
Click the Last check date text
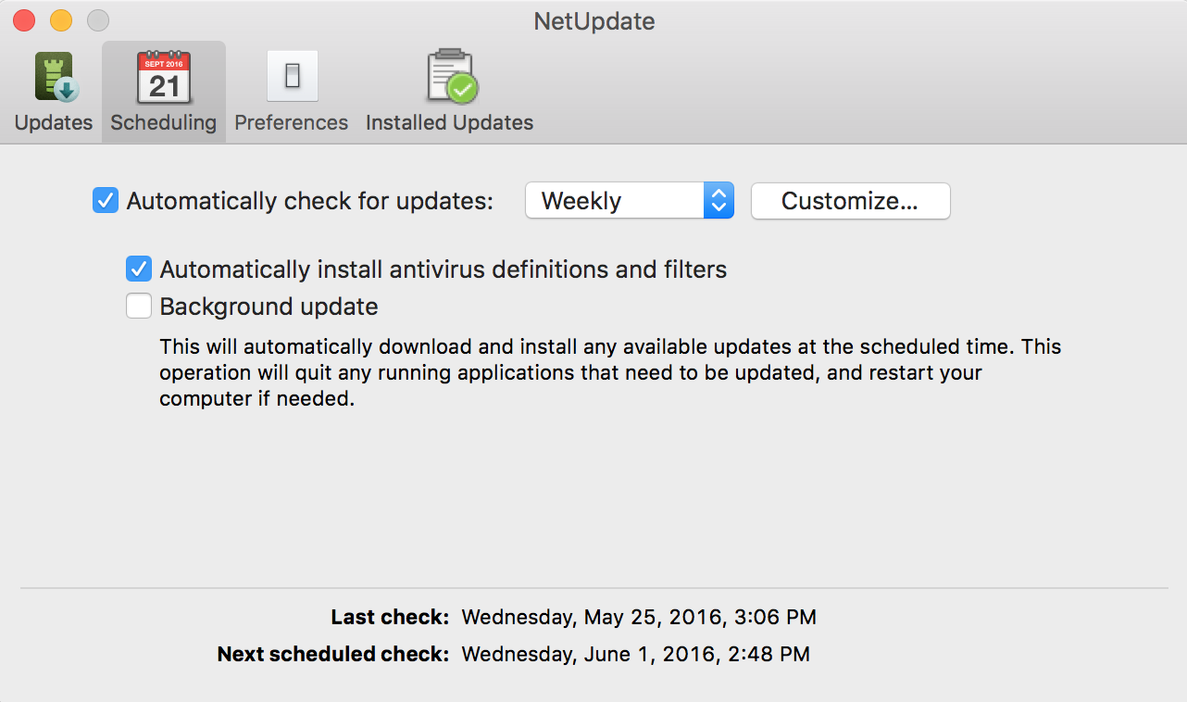point(639,617)
